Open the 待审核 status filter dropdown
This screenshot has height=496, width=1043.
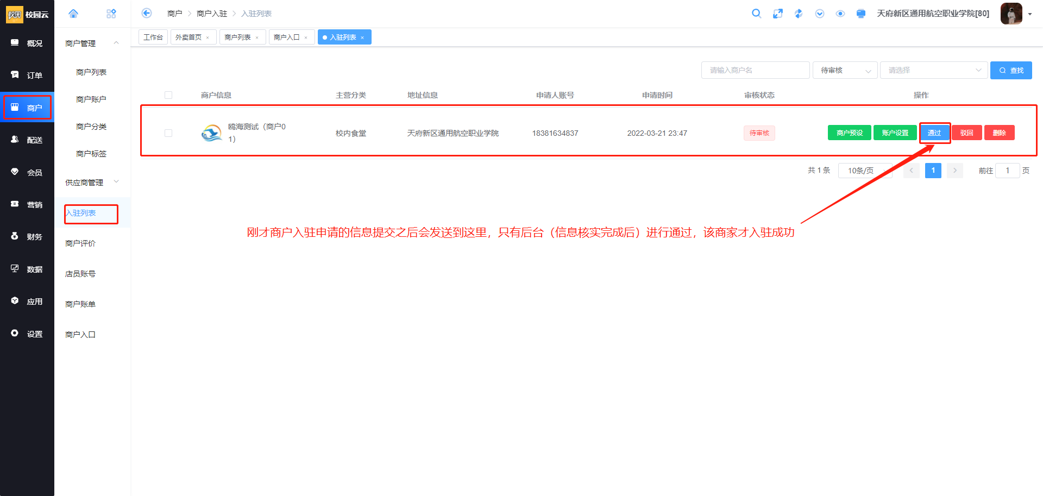coord(845,70)
